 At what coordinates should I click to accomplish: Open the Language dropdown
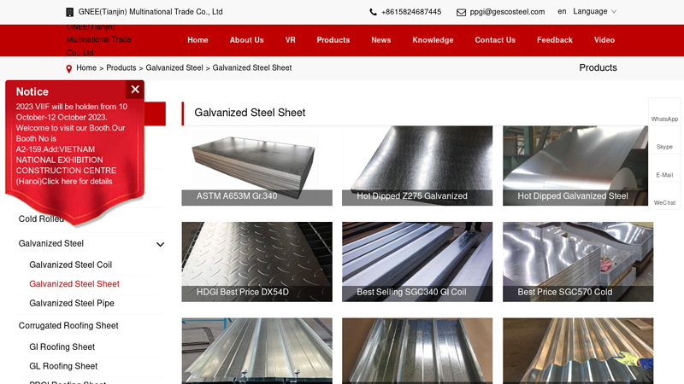pos(594,11)
